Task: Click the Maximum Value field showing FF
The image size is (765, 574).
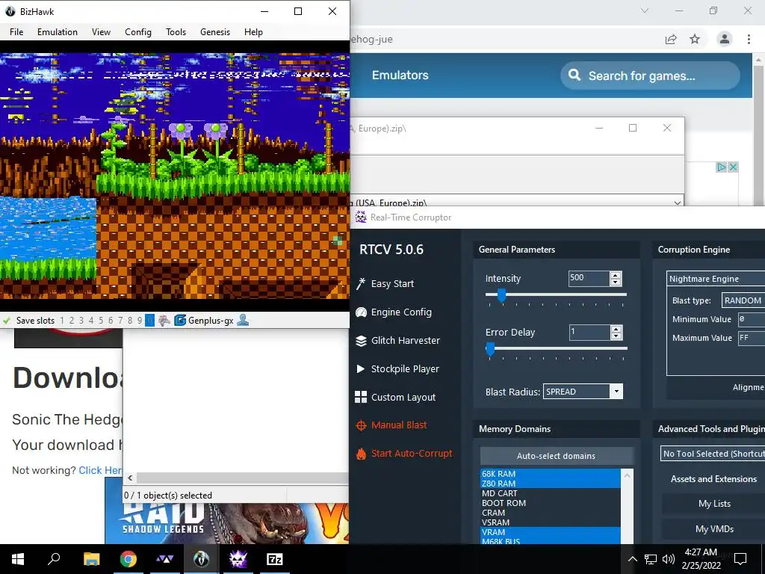Action: click(751, 338)
